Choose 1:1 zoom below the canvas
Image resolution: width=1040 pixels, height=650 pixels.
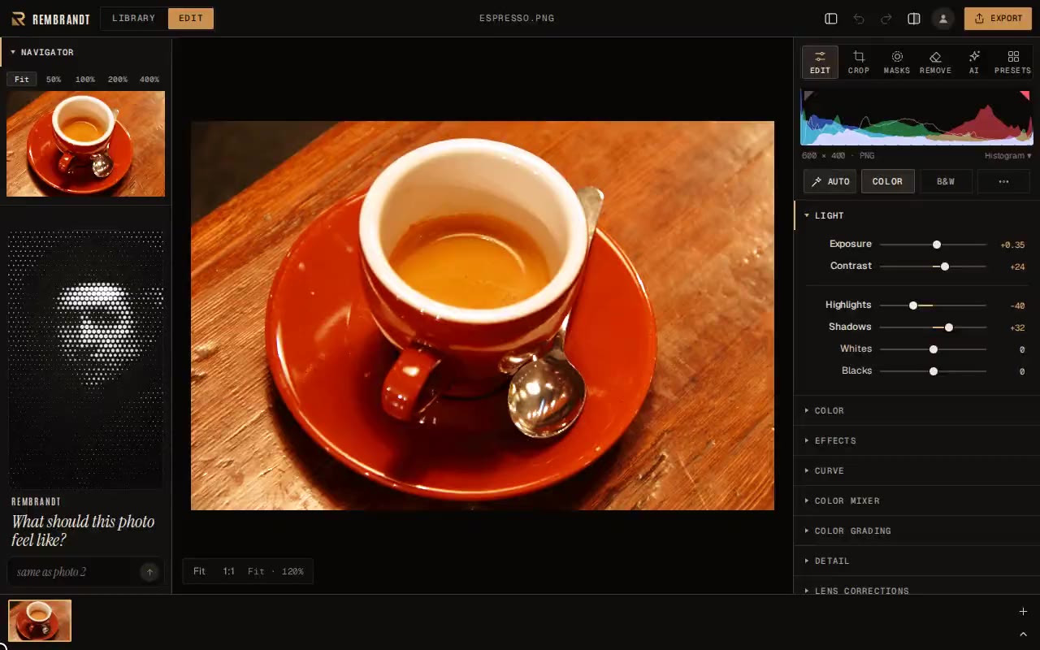click(229, 571)
